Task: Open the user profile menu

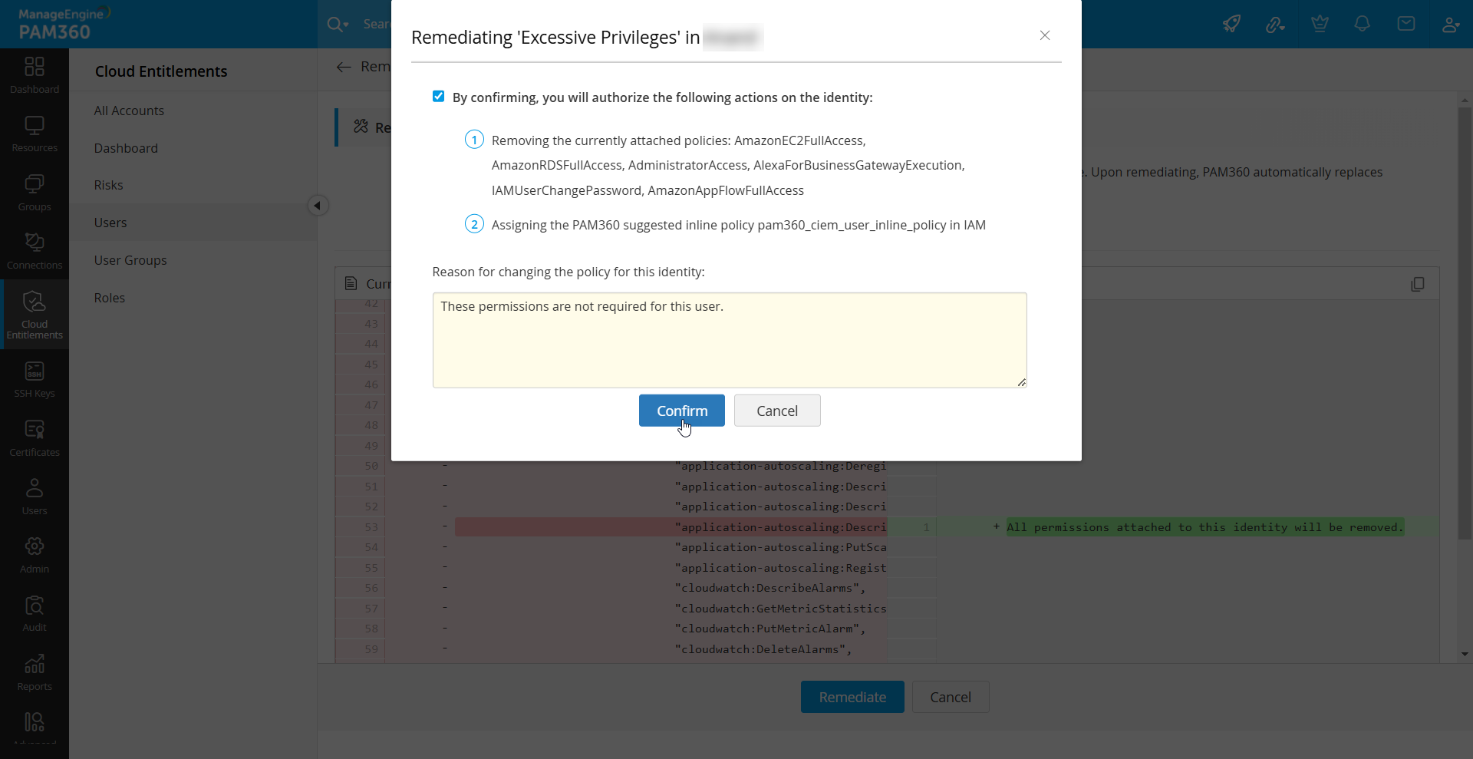Action: click(x=1450, y=25)
